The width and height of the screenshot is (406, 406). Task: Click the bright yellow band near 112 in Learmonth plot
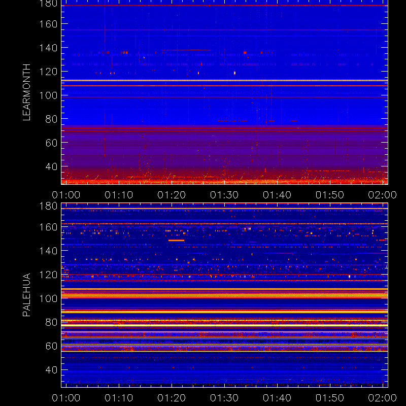pyautogui.click(x=224, y=81)
